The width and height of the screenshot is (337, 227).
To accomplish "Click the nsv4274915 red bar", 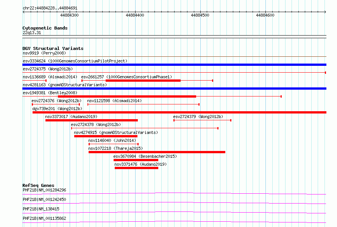I will [x=106, y=136].
